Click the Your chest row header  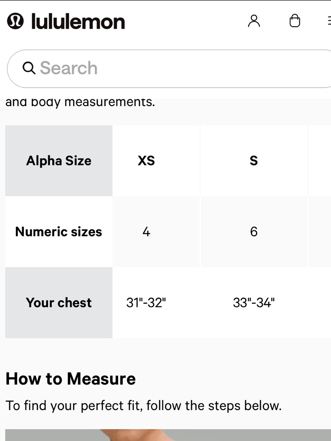(x=59, y=303)
